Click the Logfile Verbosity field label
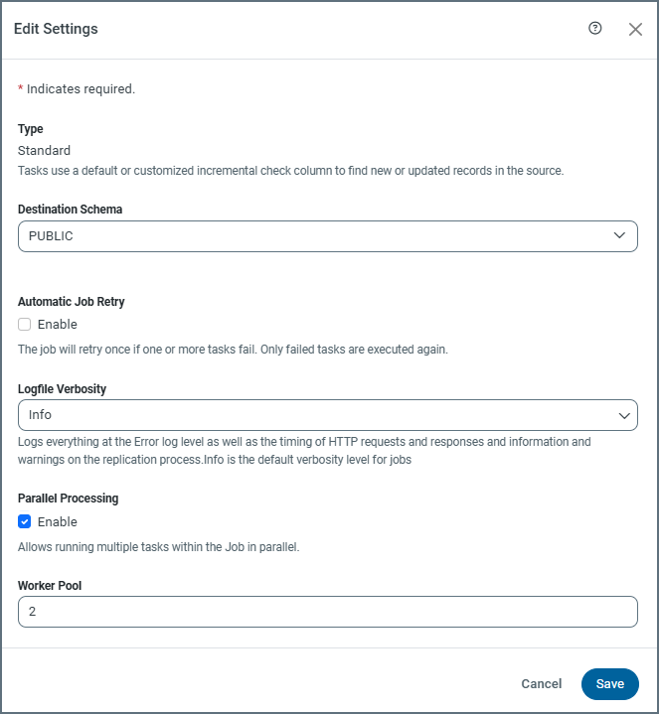659x714 pixels. (x=62, y=389)
